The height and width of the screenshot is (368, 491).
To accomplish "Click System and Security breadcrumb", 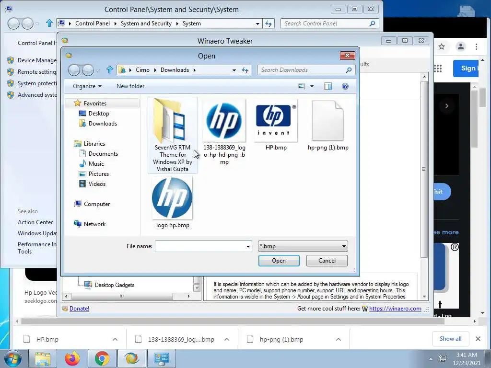I will [x=146, y=23].
